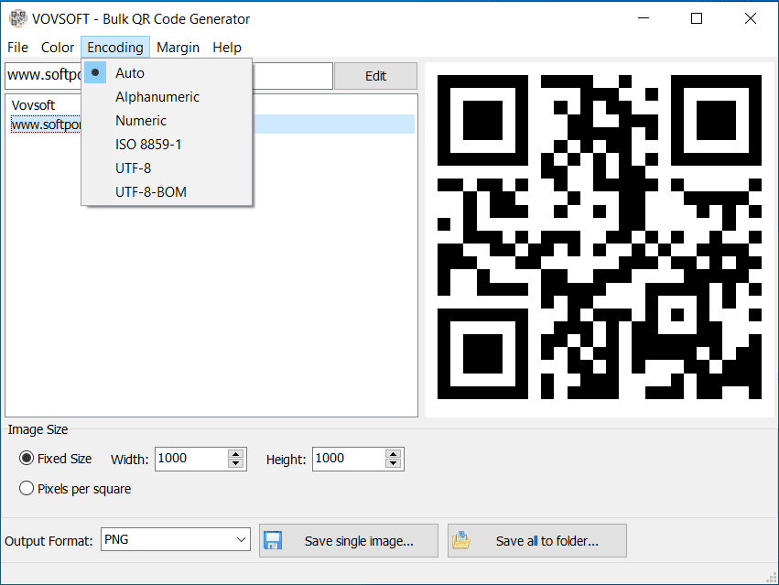The height and width of the screenshot is (585, 779).
Task: Select the www.softpe list entry
Action: (x=212, y=125)
